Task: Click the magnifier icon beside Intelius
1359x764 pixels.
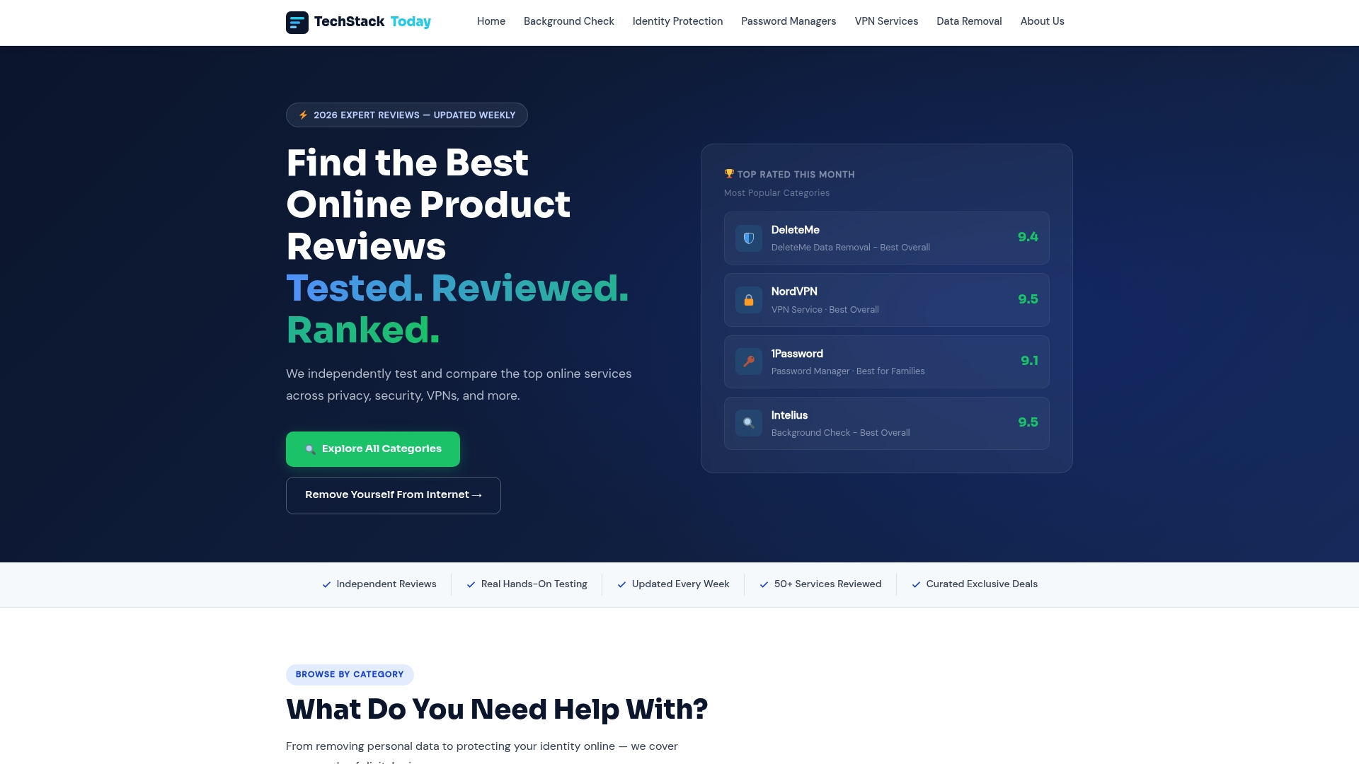Action: pos(748,423)
